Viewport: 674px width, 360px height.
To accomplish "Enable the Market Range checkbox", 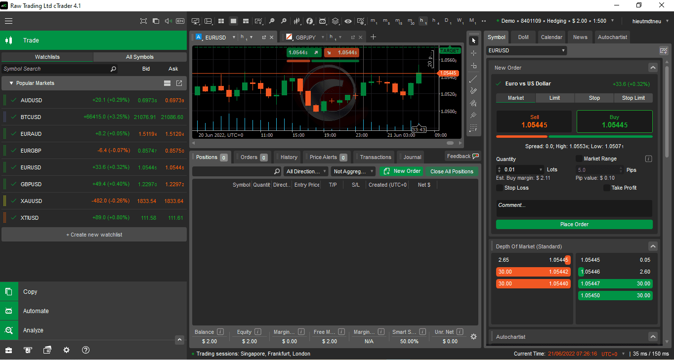I will (579, 159).
